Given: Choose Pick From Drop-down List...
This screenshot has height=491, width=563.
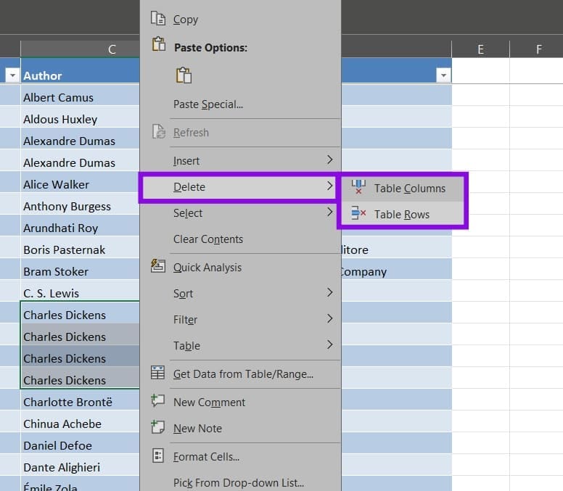Looking at the screenshot, I should pyautogui.click(x=240, y=483).
